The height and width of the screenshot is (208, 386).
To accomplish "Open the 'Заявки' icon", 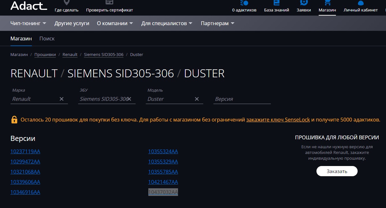I will (304, 3).
